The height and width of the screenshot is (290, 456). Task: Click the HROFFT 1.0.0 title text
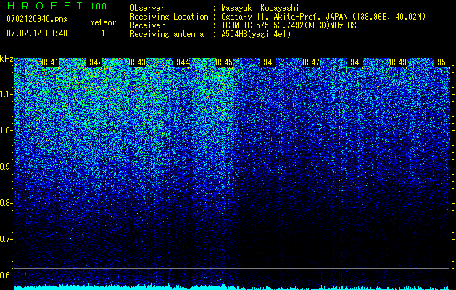(57, 6)
